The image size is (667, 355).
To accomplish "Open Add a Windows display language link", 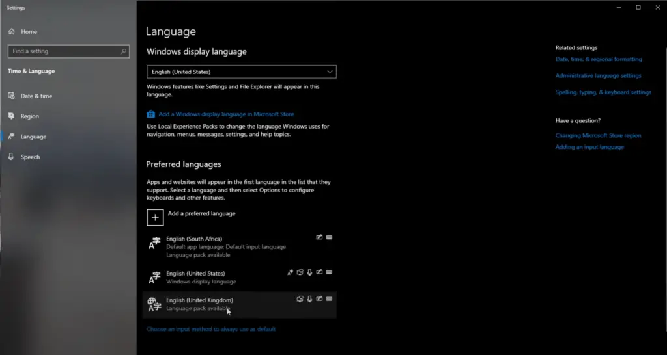I will coord(226,114).
